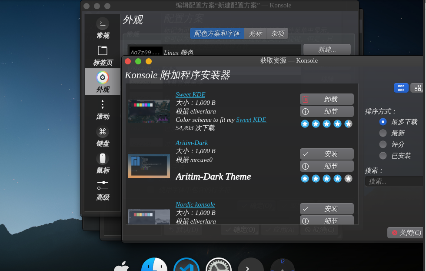The height and width of the screenshot is (271, 426).
Task: Click the Sweet KDE star rating
Action: [x=326, y=124]
